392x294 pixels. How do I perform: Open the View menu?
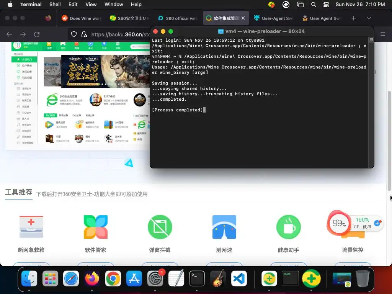91,5
